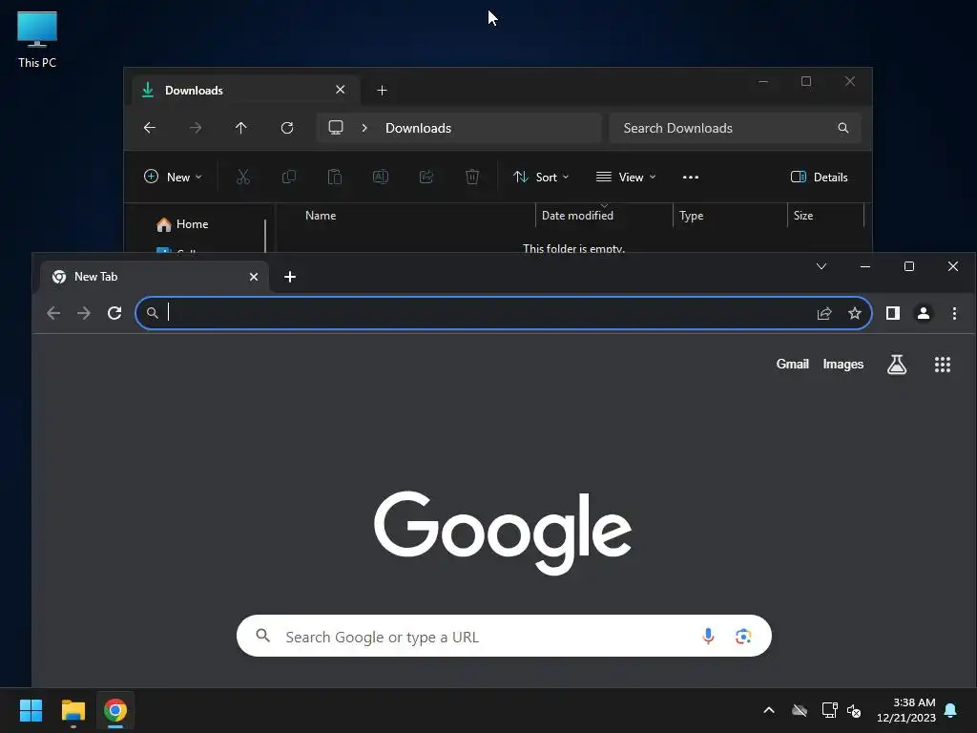Open the Gmail link

[x=792, y=364]
